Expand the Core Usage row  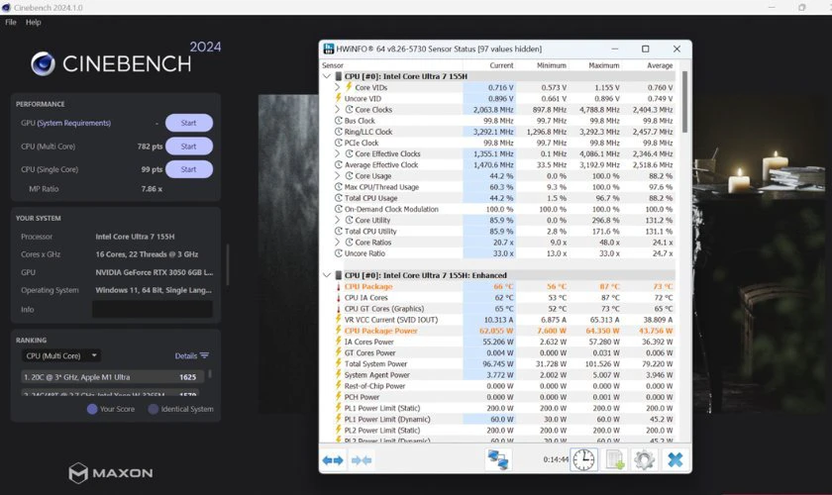point(338,176)
